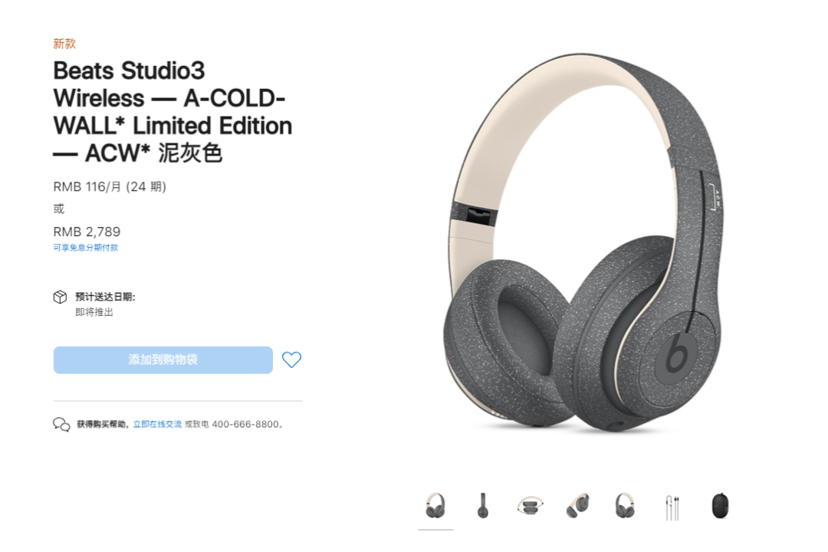The height and width of the screenshot is (552, 828).
Task: Click the Beats Studio3 Wireless product title
Action: point(172,112)
